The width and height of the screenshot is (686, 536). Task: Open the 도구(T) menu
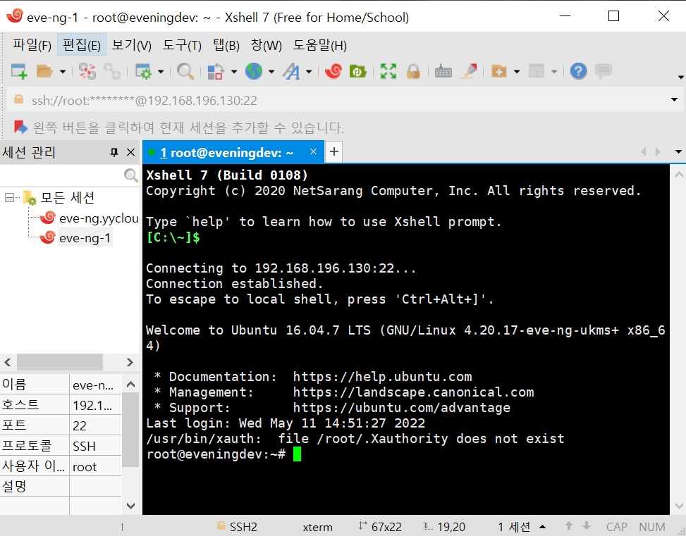(x=182, y=45)
